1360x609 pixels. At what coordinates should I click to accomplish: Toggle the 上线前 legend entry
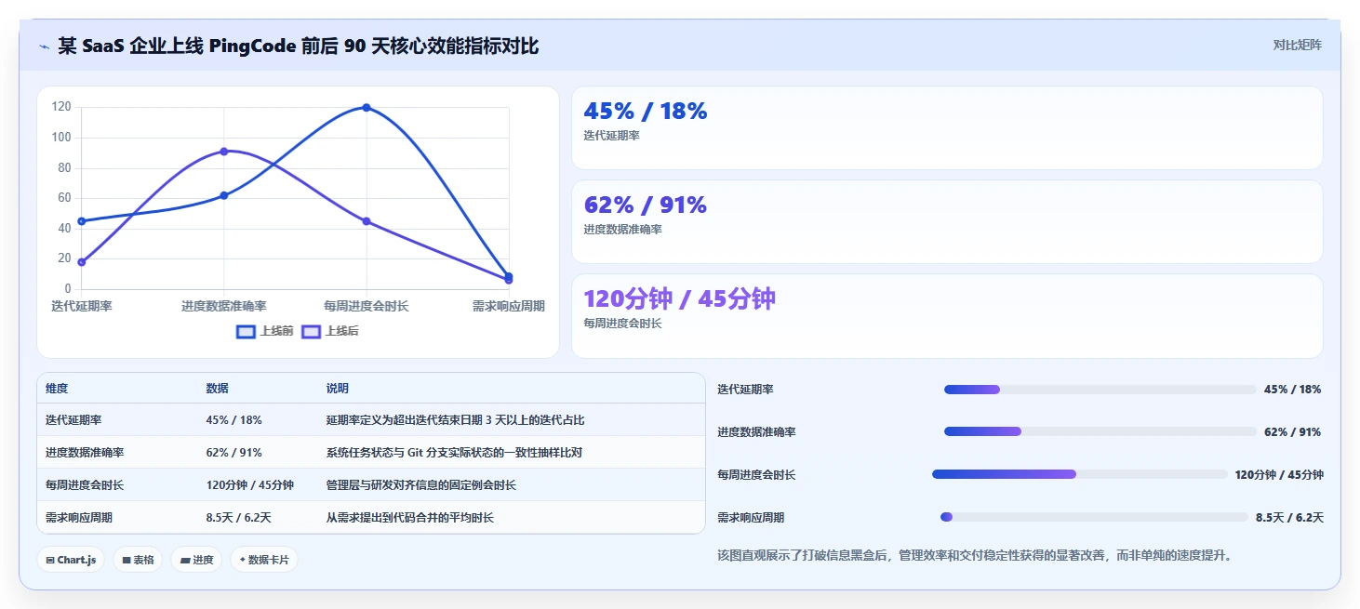[265, 331]
